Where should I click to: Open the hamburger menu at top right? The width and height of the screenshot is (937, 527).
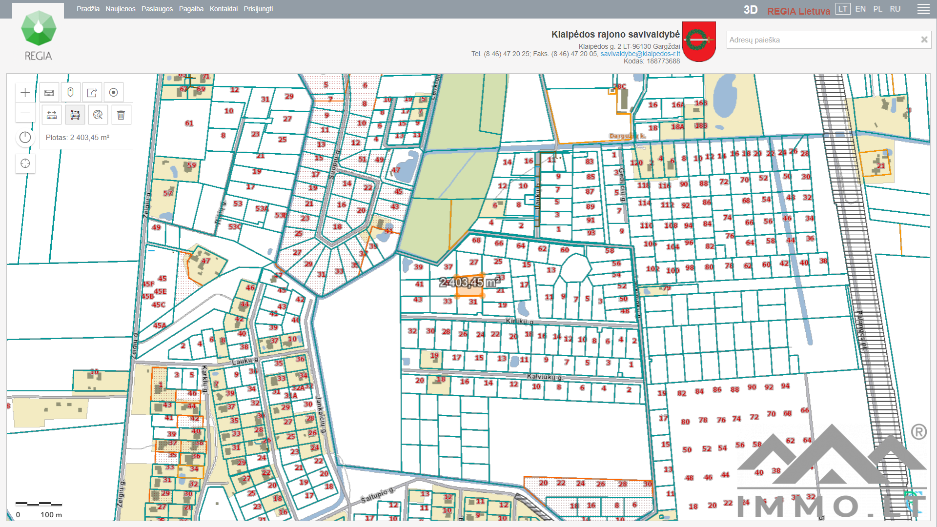click(923, 9)
